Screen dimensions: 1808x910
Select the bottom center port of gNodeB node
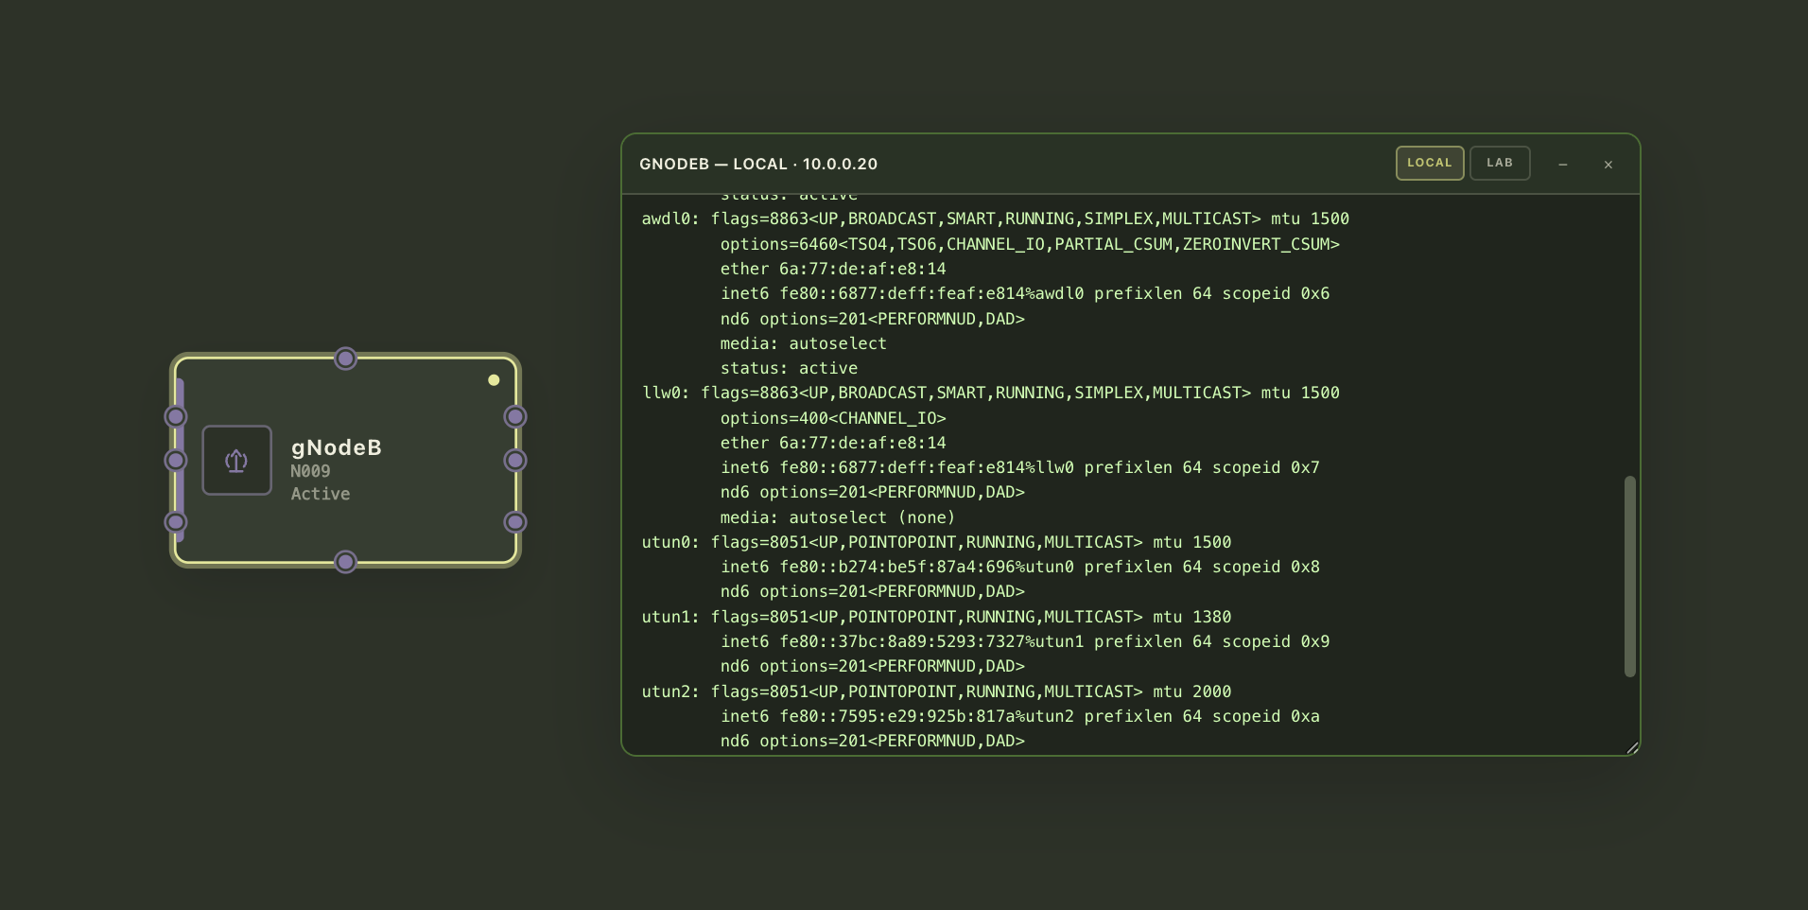(x=346, y=562)
